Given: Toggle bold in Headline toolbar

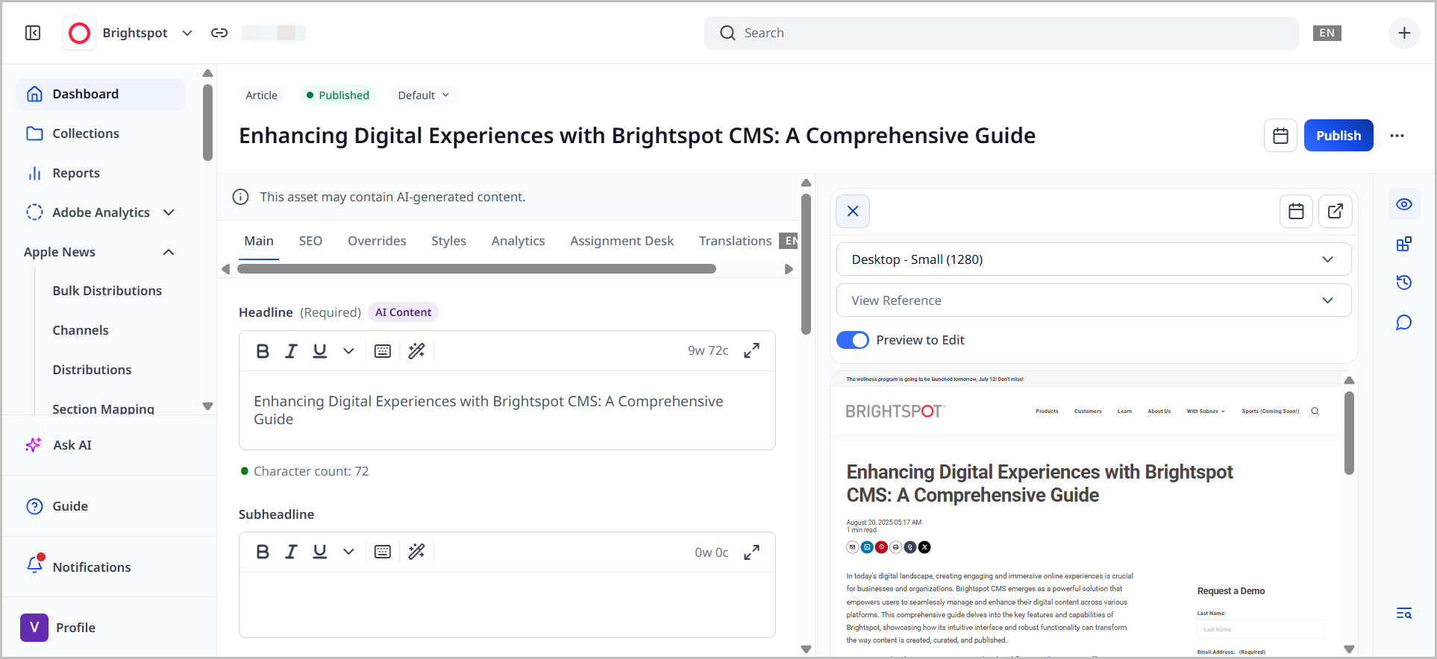Looking at the screenshot, I should [x=263, y=350].
